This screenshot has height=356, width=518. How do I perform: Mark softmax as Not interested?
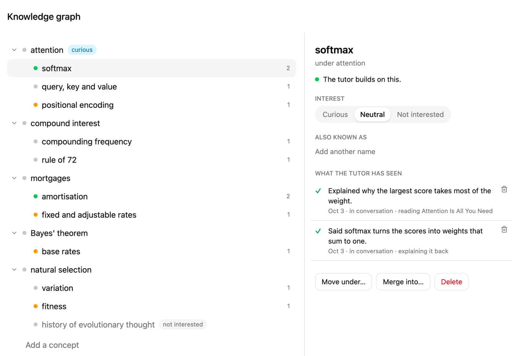420,114
